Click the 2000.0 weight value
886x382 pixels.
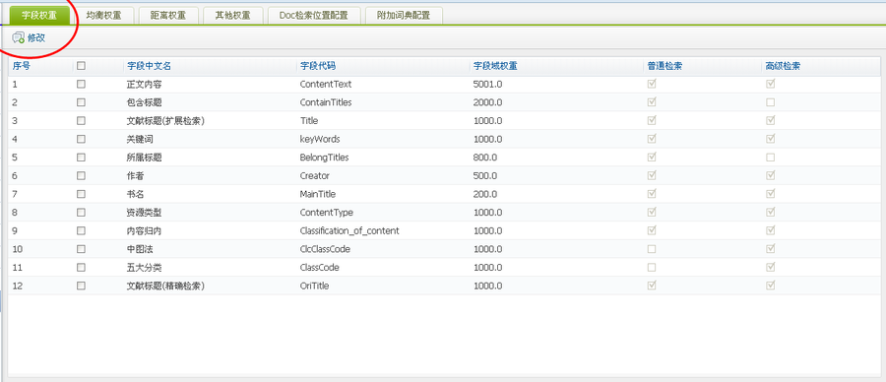pyautogui.click(x=487, y=102)
